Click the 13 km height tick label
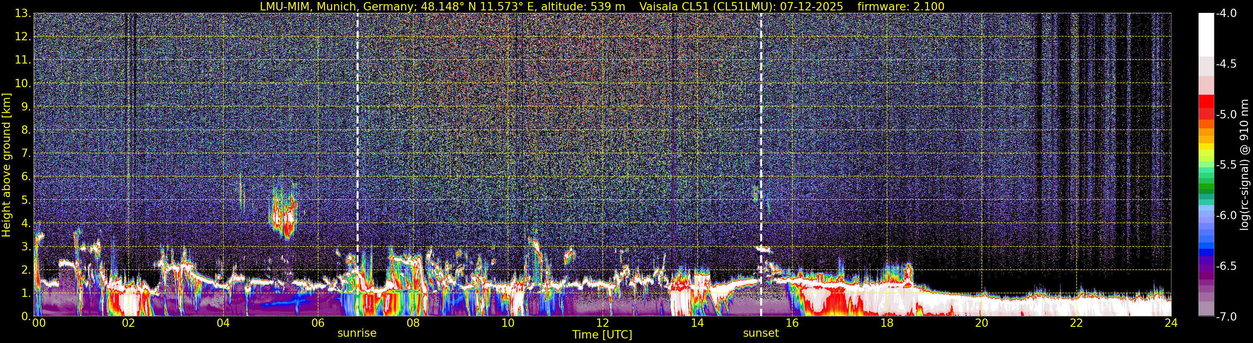 22,14
